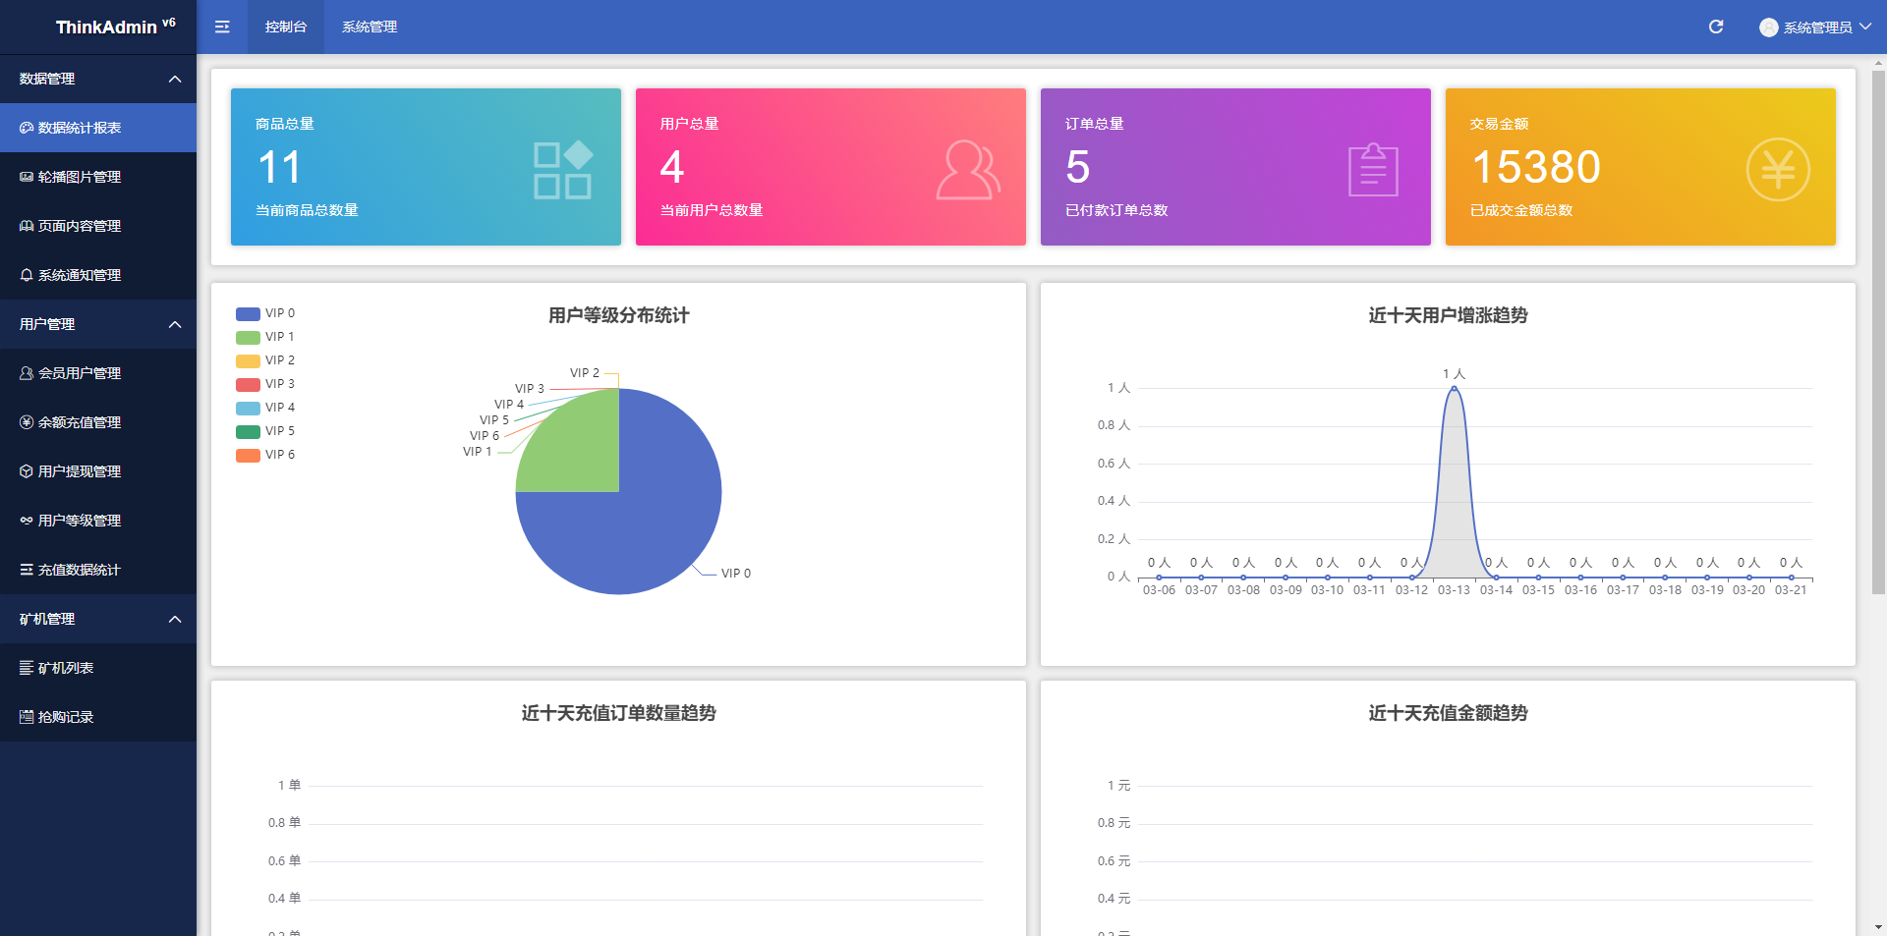
Task: Click the product grid icon in 商品总量 card
Action: (563, 170)
